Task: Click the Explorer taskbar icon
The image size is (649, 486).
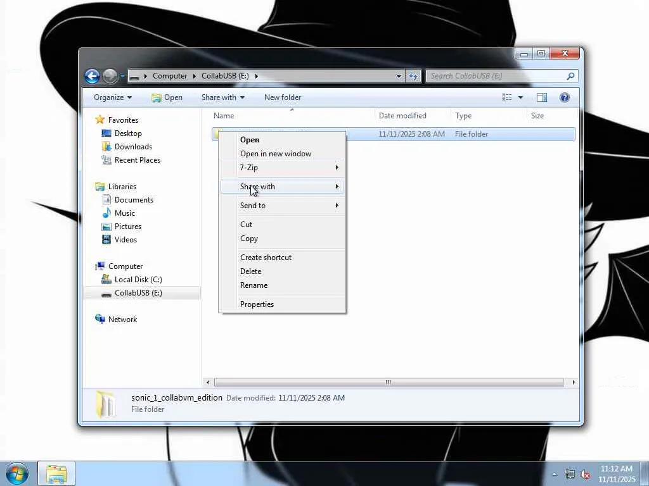Action: coord(56,473)
